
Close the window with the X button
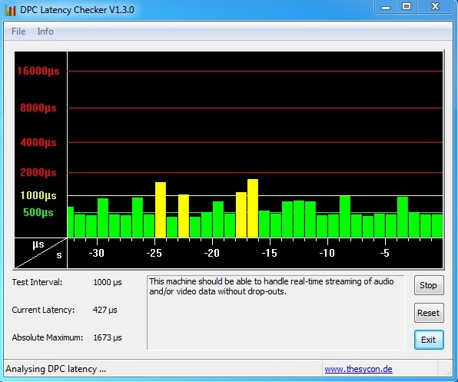point(435,6)
